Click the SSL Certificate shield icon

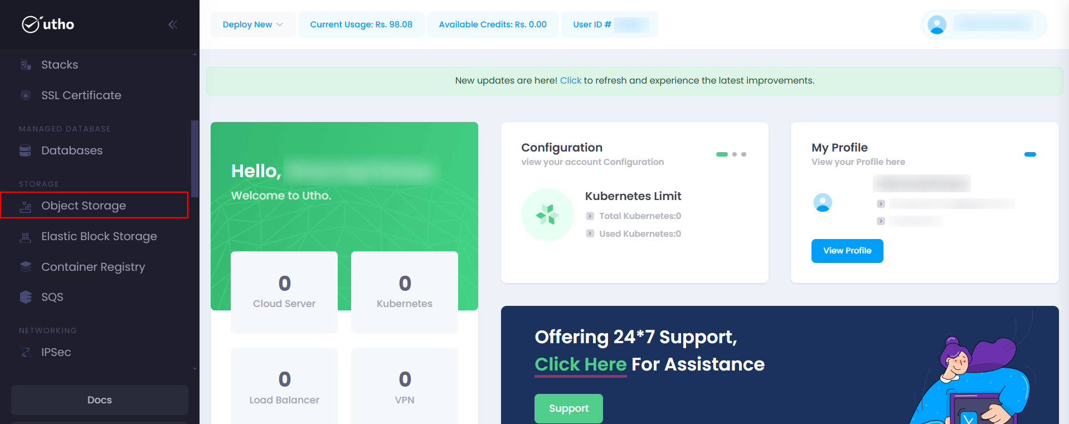(x=26, y=95)
